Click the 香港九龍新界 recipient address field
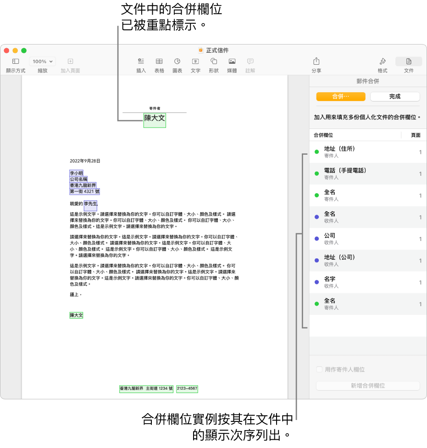 tap(83, 185)
